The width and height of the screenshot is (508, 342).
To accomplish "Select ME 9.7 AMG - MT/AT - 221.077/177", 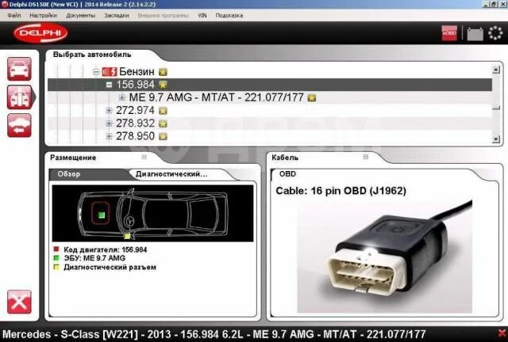I will [x=217, y=97].
